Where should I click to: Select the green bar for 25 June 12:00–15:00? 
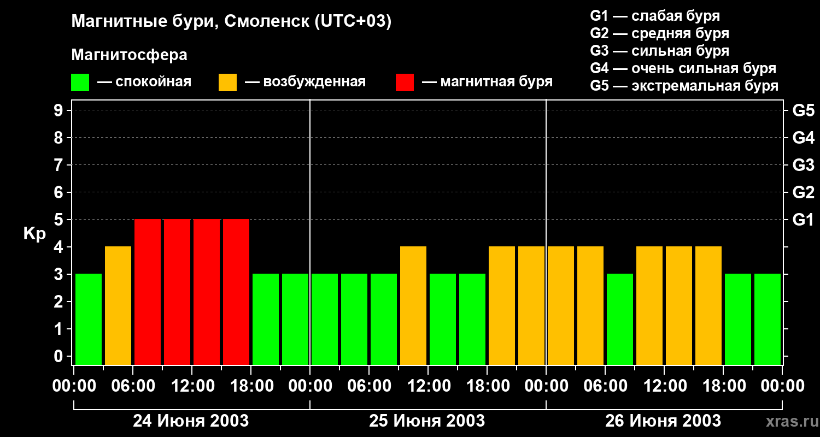click(x=443, y=319)
